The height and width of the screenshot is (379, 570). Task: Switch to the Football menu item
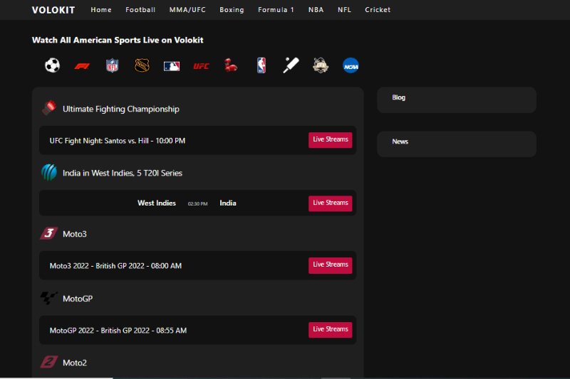pyautogui.click(x=140, y=10)
